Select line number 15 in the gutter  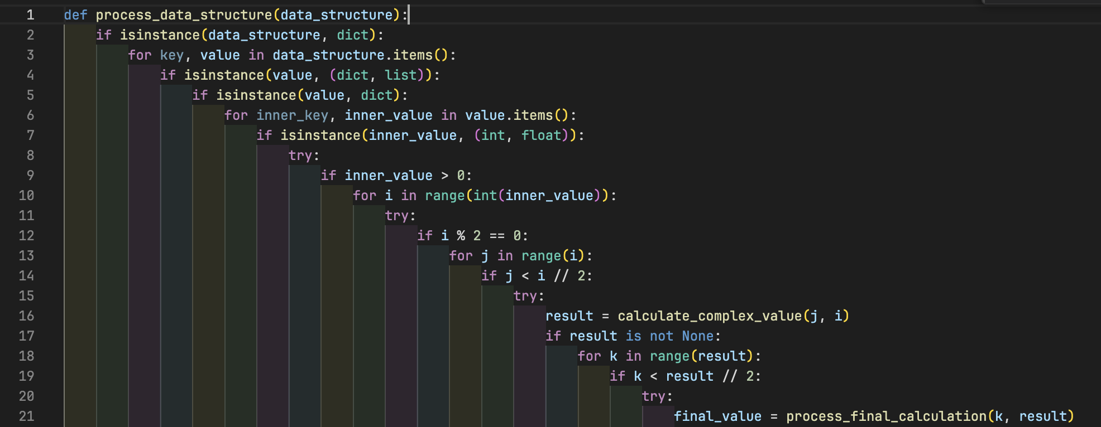tap(26, 296)
